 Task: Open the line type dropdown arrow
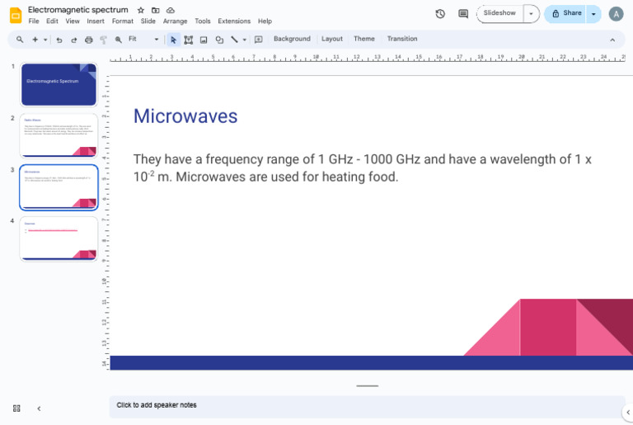[x=244, y=40]
